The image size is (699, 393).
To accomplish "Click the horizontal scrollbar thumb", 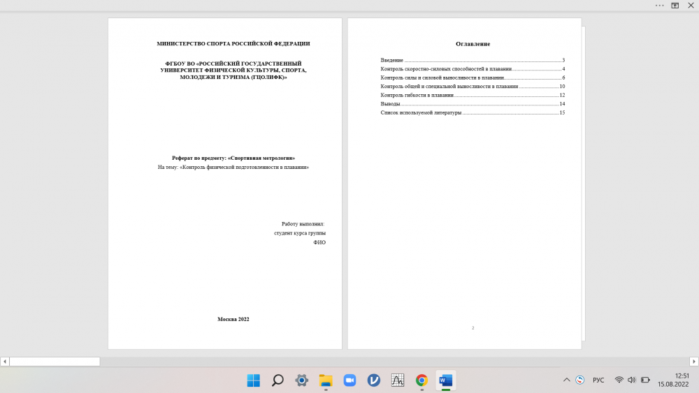I will point(55,362).
